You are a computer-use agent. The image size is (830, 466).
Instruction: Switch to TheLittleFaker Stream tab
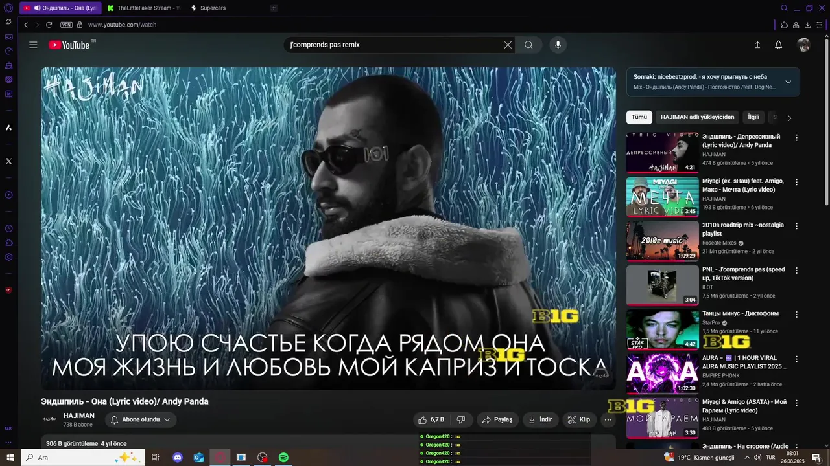click(144, 8)
